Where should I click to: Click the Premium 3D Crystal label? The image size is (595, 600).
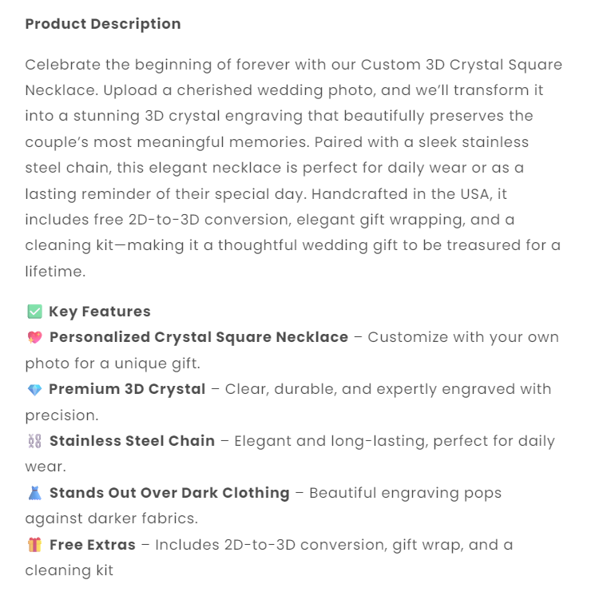127,389
